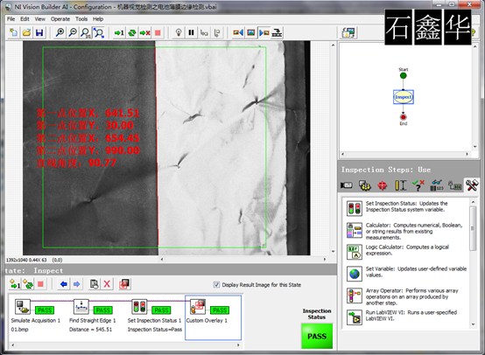Viewport: 485px width, 355px height.
Task: Open Locate Features crosshair tab
Action: point(383,185)
